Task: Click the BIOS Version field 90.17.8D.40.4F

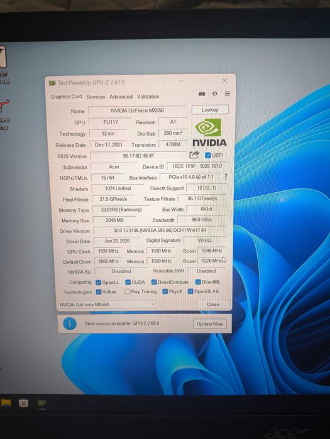Action: click(138, 156)
